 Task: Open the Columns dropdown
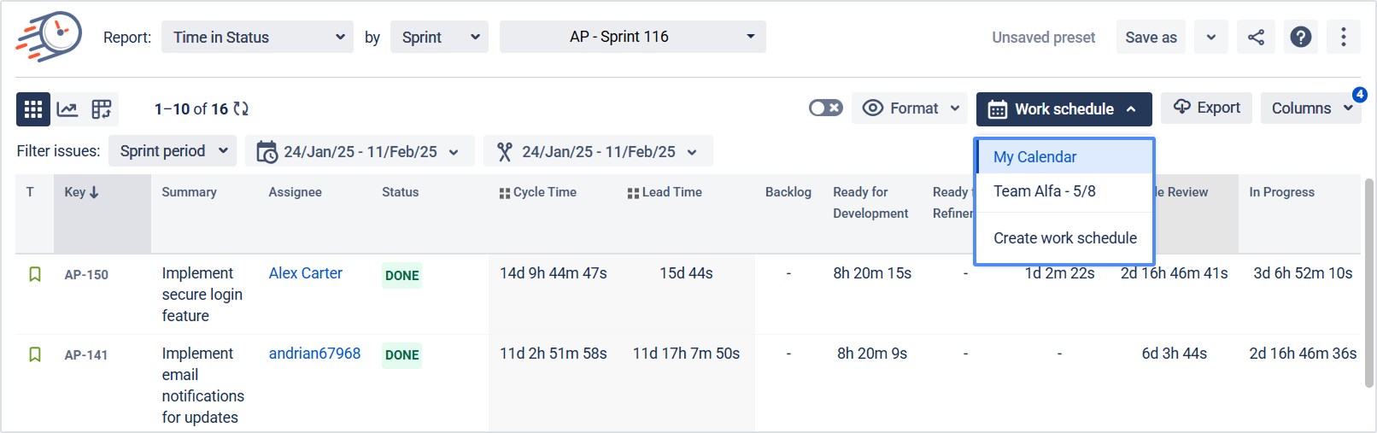tap(1310, 108)
